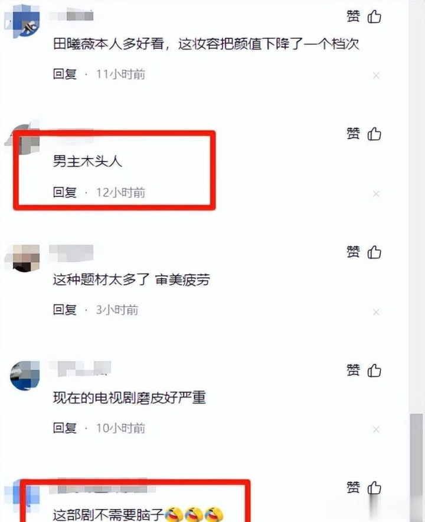The height and width of the screenshot is (522, 425).
Task: Dismiss the 田曦薇 comment with X
Action: coord(376,76)
